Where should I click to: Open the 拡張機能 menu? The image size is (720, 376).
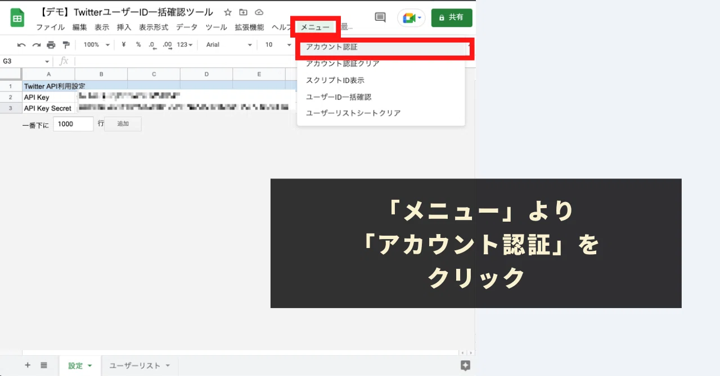coord(249,27)
